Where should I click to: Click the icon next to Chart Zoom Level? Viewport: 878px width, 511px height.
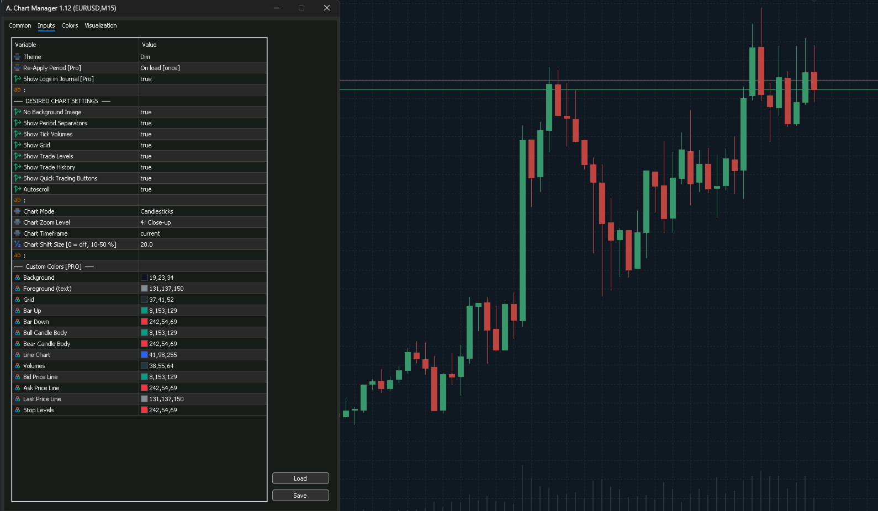[18, 222]
